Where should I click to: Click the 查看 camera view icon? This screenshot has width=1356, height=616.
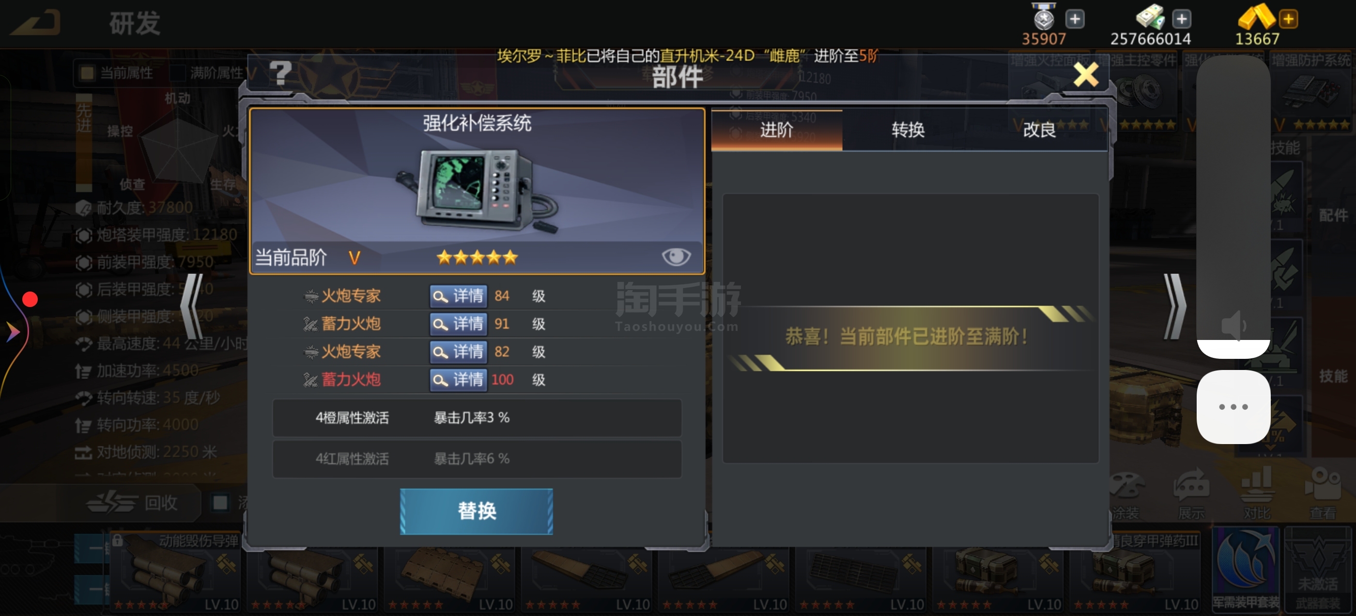[1322, 494]
